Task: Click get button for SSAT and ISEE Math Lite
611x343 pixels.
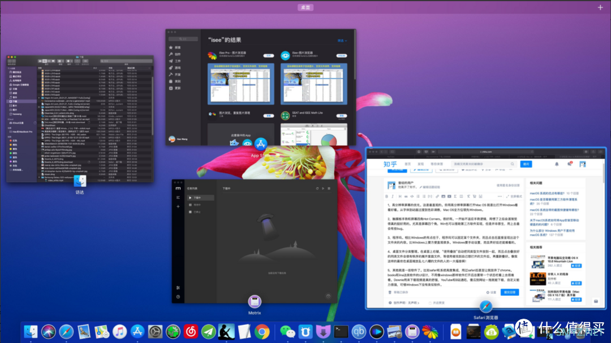Action: [x=341, y=116]
